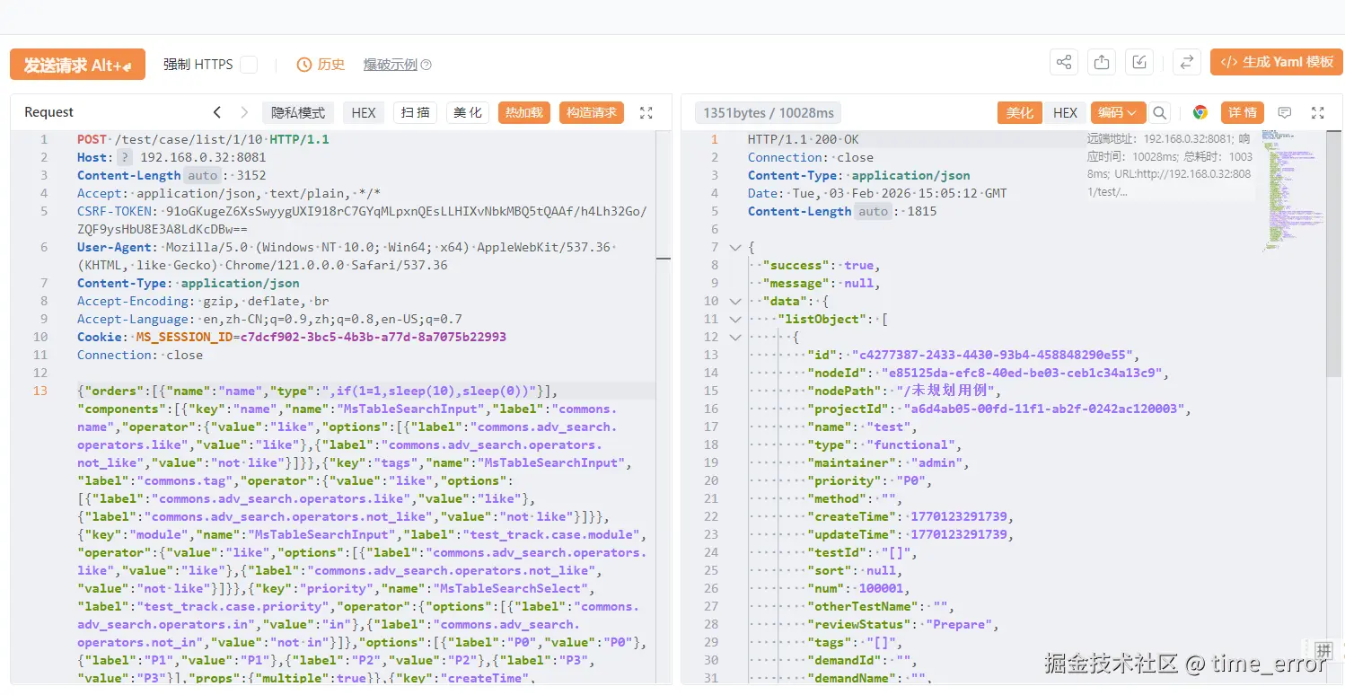Click the "maintainer": "admin" line
Screen dimensions: 1345x695
tap(889, 462)
